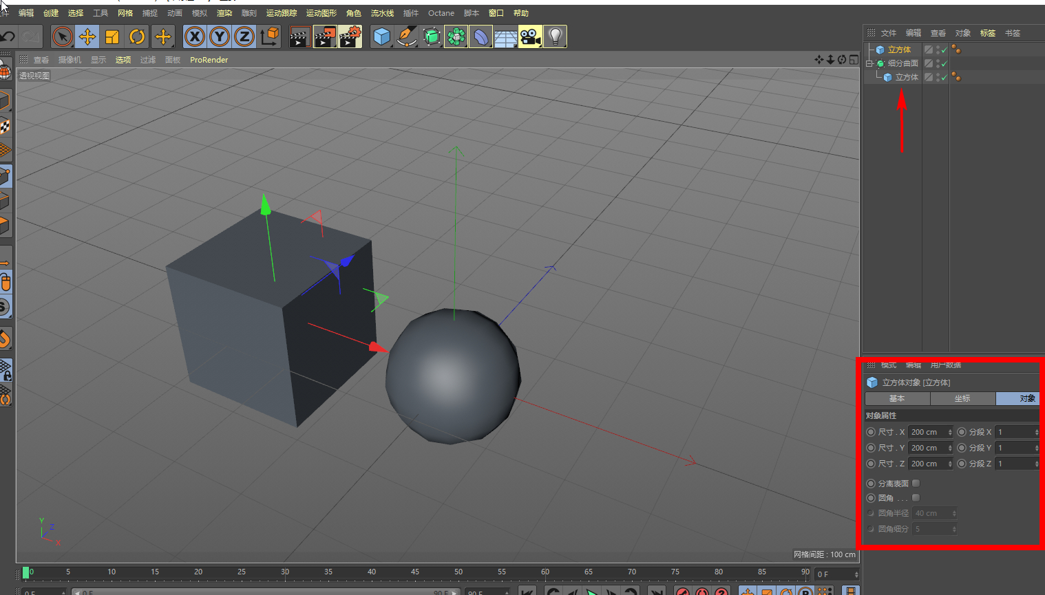1045x595 pixels.
Task: Open 文件 menu in object manager
Action: click(x=889, y=33)
